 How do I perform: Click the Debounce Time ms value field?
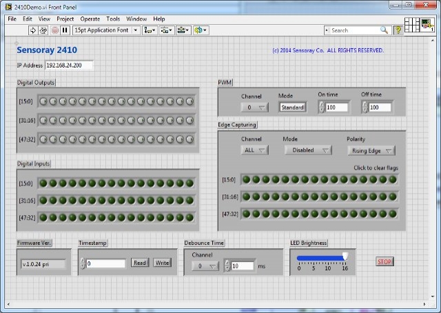coord(243,266)
